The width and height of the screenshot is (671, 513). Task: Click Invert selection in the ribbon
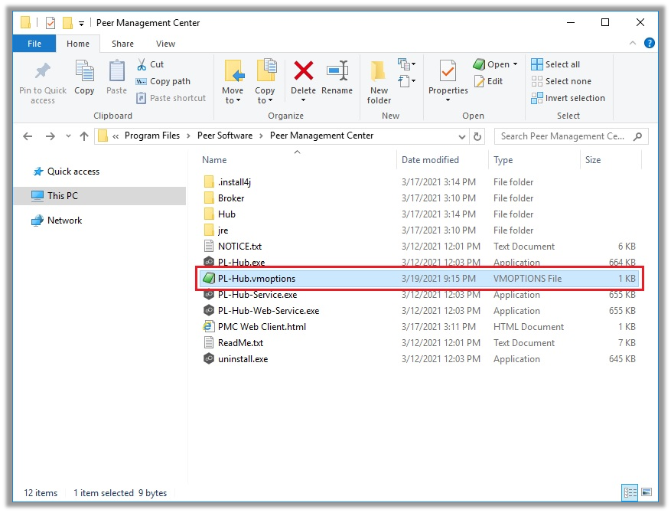tap(568, 98)
